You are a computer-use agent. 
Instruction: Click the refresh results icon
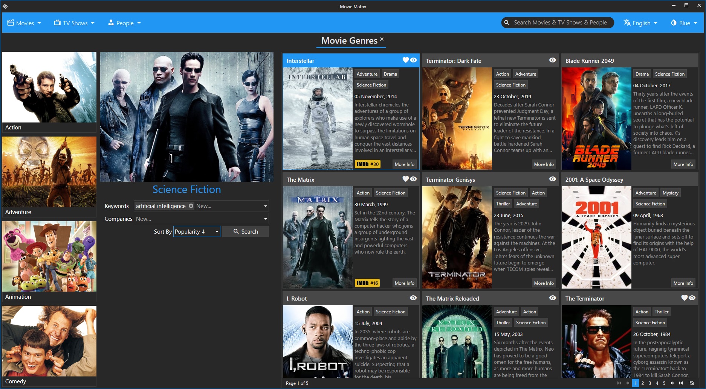692,383
